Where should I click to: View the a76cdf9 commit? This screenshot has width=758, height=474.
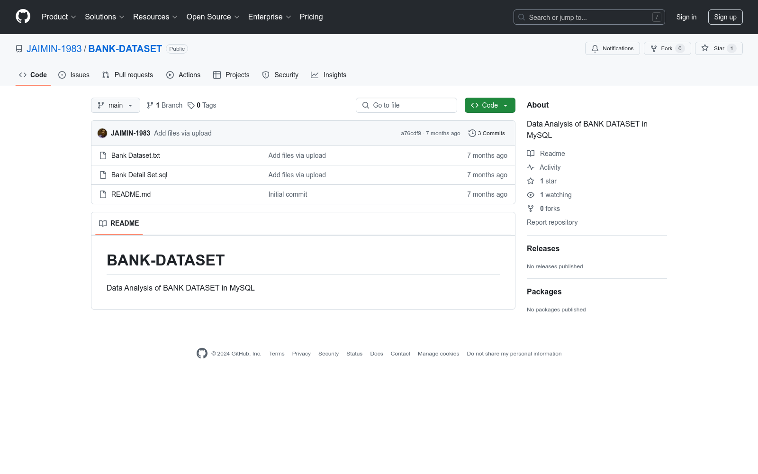click(411, 133)
